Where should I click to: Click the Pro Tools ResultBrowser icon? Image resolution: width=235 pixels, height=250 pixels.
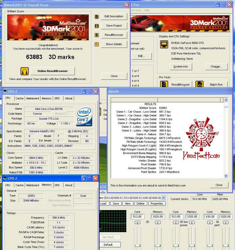[x=164, y=84]
